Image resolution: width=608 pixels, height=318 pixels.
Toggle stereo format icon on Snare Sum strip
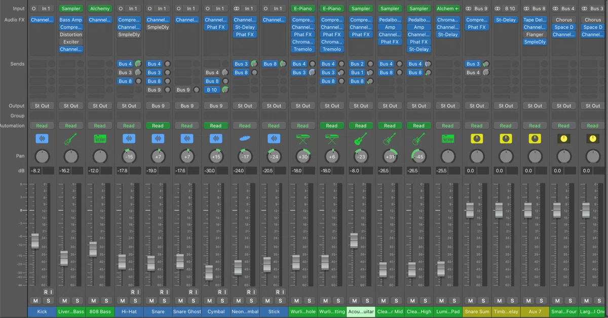(469, 9)
